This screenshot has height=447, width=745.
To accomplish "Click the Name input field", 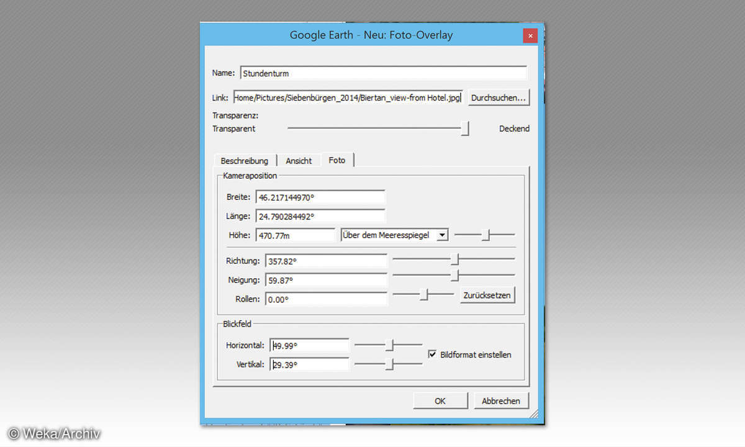I will click(383, 73).
